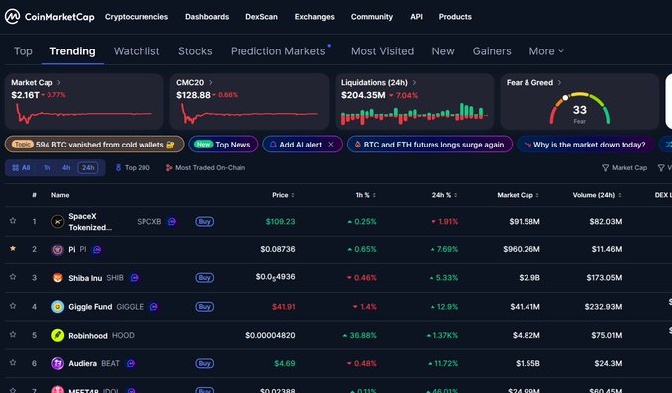672x393 pixels.
Task: Open the Top News chip
Action: point(224,145)
